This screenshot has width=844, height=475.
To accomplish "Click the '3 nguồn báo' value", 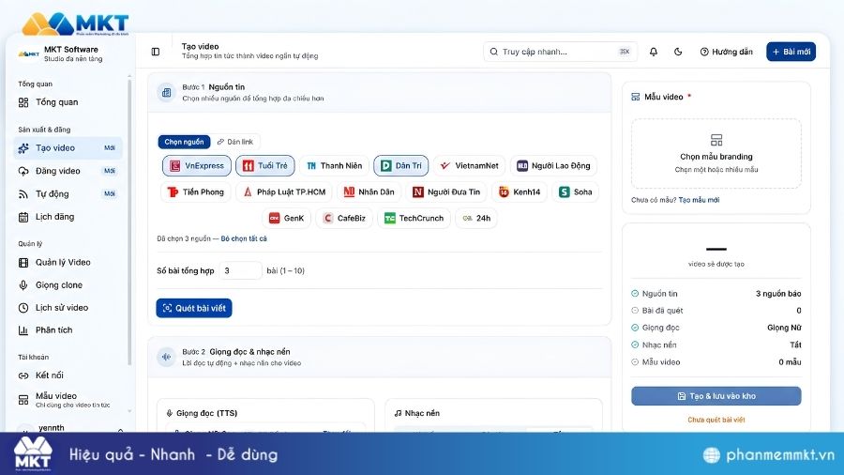I will (x=778, y=294).
